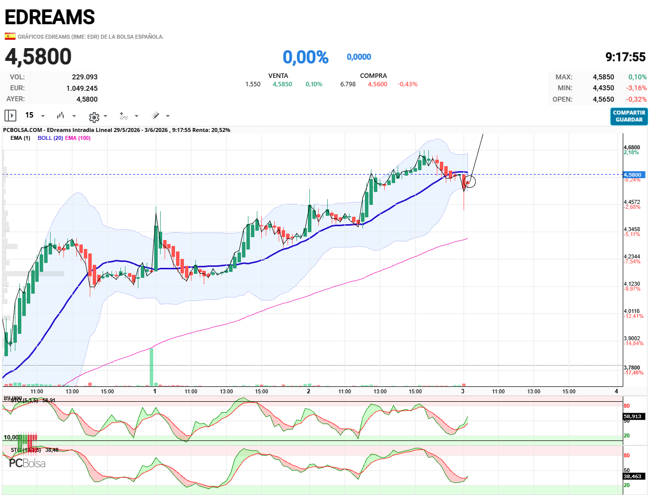This screenshot has width=653, height=495.
Task: Click the day 4 marker on time axis
Action: pos(616,391)
